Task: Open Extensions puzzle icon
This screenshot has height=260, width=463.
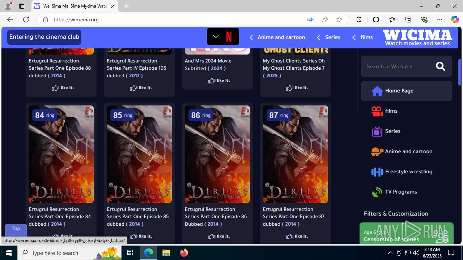Action: [358, 19]
